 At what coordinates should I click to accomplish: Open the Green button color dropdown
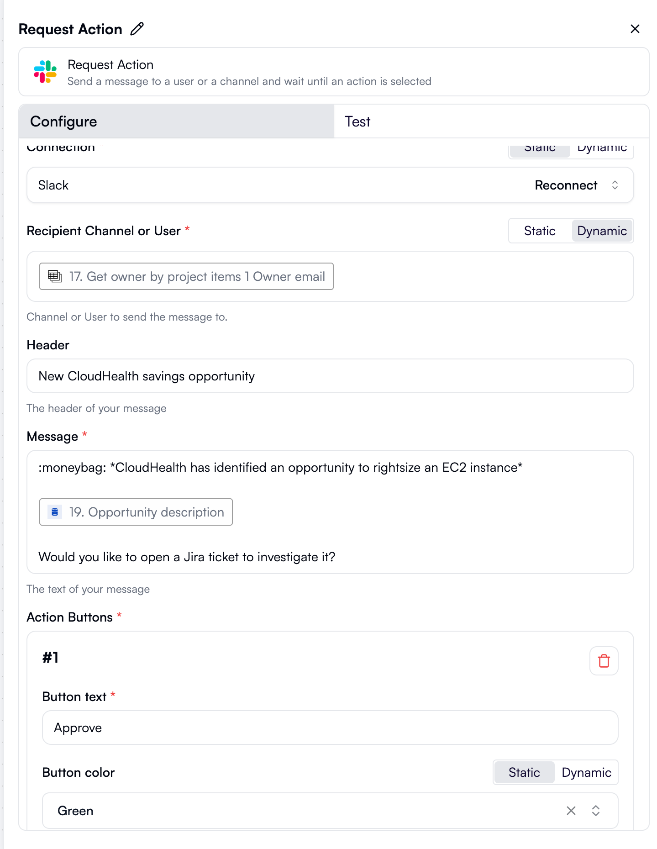point(596,811)
